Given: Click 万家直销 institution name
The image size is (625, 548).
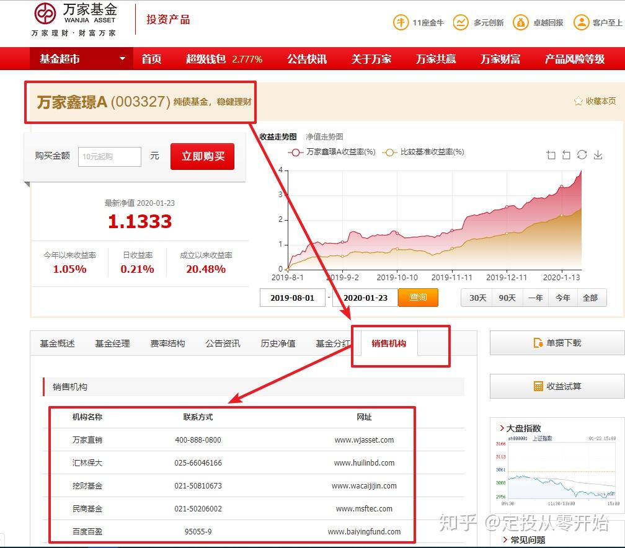Looking at the screenshot, I should (x=87, y=440).
